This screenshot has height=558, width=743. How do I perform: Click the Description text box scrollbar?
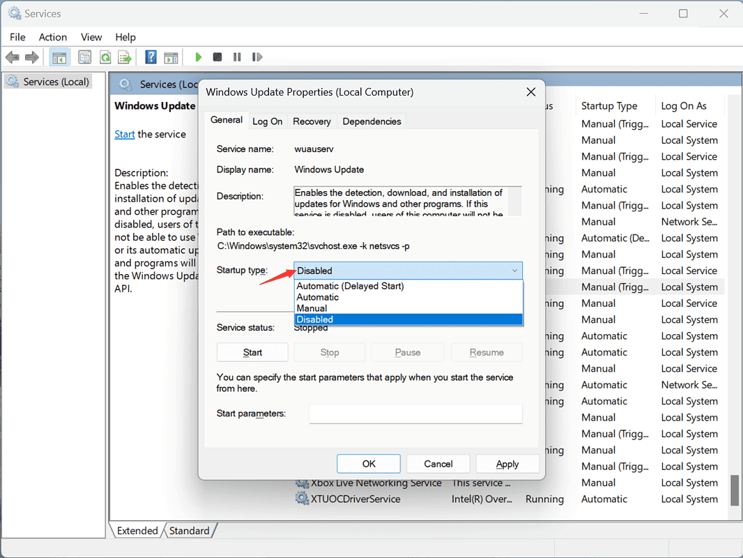515,202
